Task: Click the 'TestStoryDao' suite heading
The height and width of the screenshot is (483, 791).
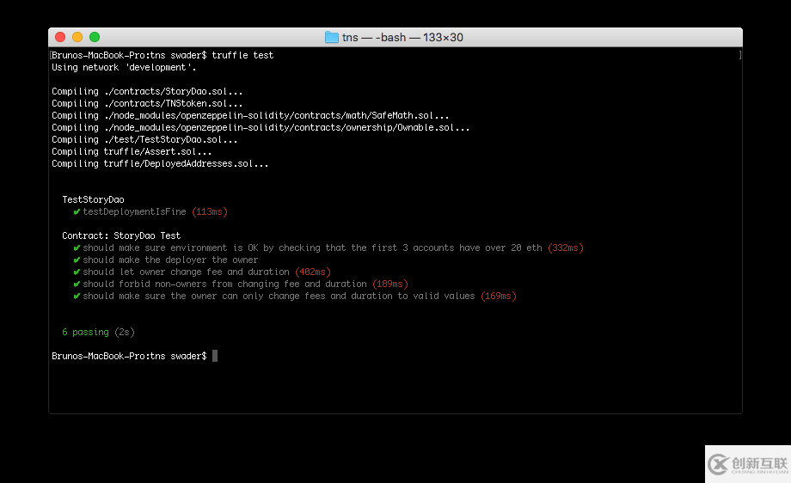Action: [x=94, y=199]
